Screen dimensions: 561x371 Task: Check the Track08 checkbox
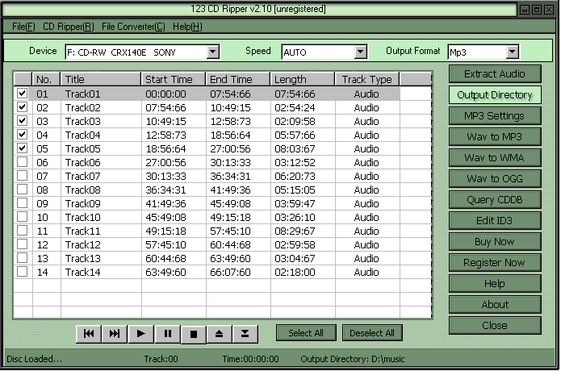coord(22,190)
